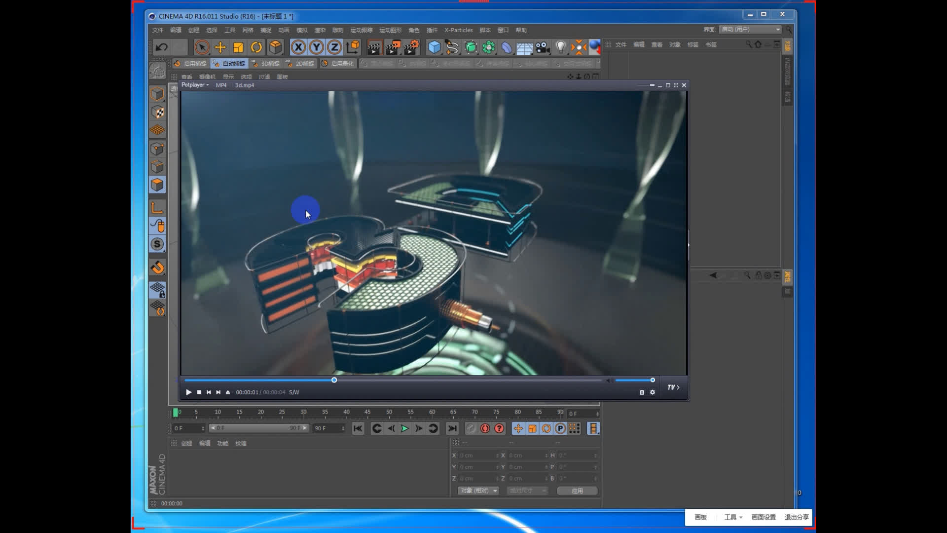Drag the video playback progress slider
This screenshot has height=533, width=947.
click(333, 380)
